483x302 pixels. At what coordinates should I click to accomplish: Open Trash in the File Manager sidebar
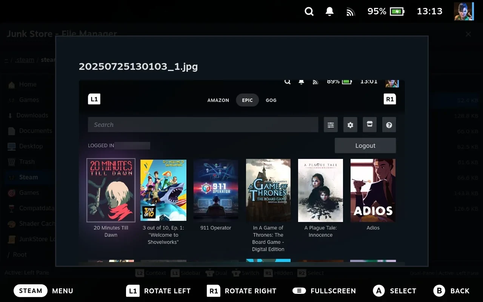[x=22, y=162]
